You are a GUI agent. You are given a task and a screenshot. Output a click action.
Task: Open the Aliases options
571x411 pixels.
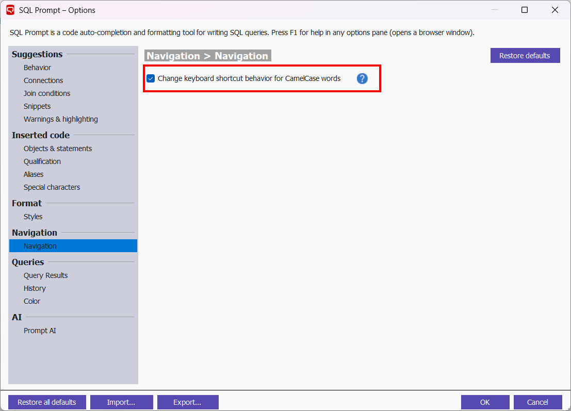tap(34, 174)
